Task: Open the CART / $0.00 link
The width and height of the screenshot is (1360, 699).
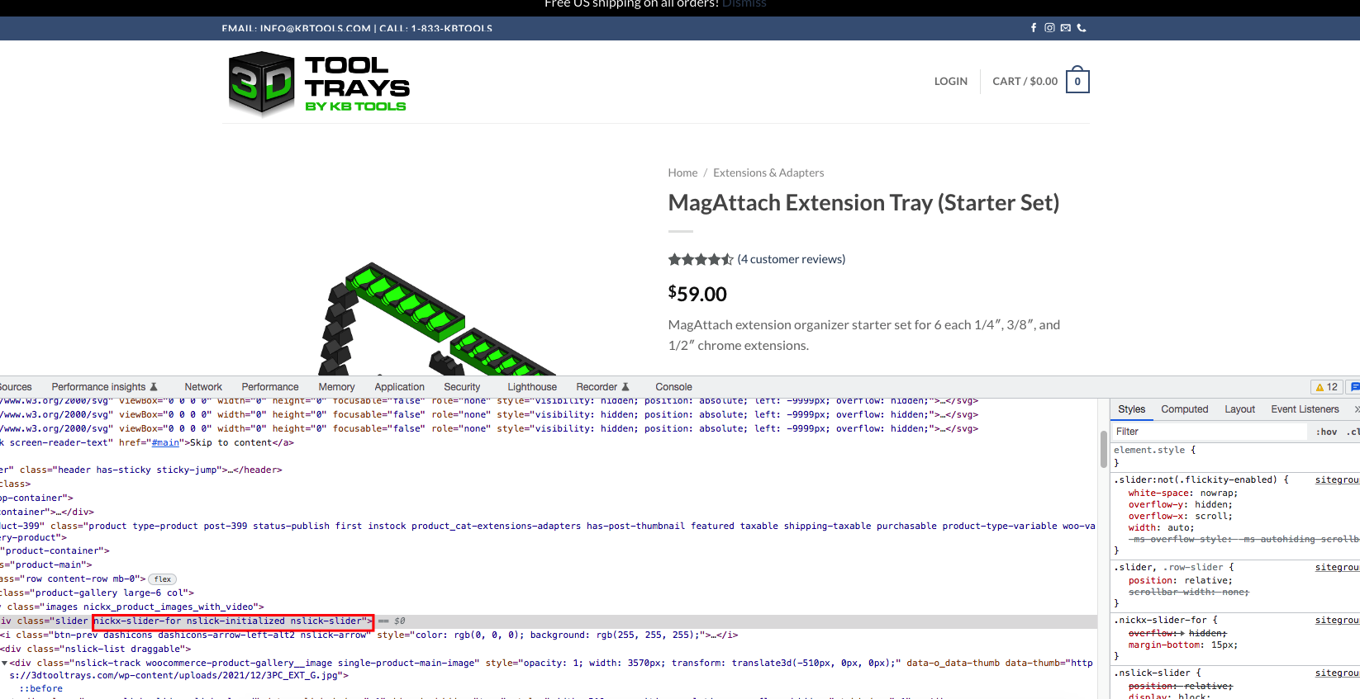Action: point(1025,81)
